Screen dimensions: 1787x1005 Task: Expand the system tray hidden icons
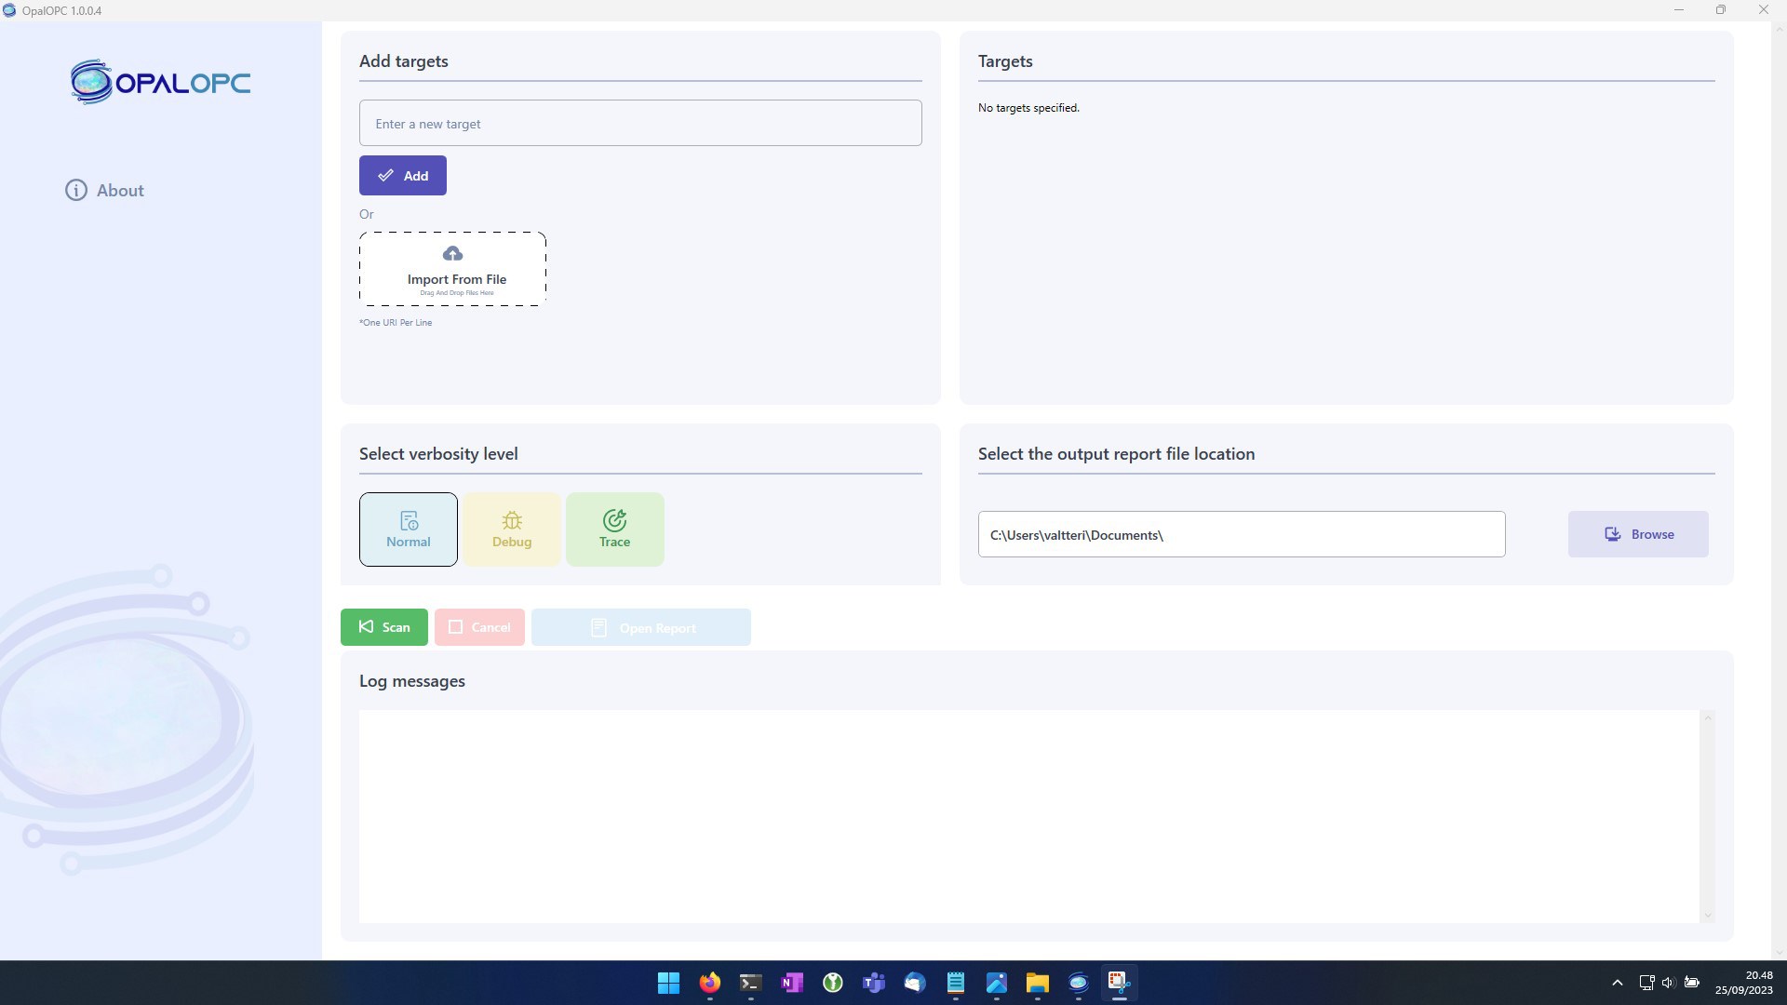pyautogui.click(x=1617, y=983)
